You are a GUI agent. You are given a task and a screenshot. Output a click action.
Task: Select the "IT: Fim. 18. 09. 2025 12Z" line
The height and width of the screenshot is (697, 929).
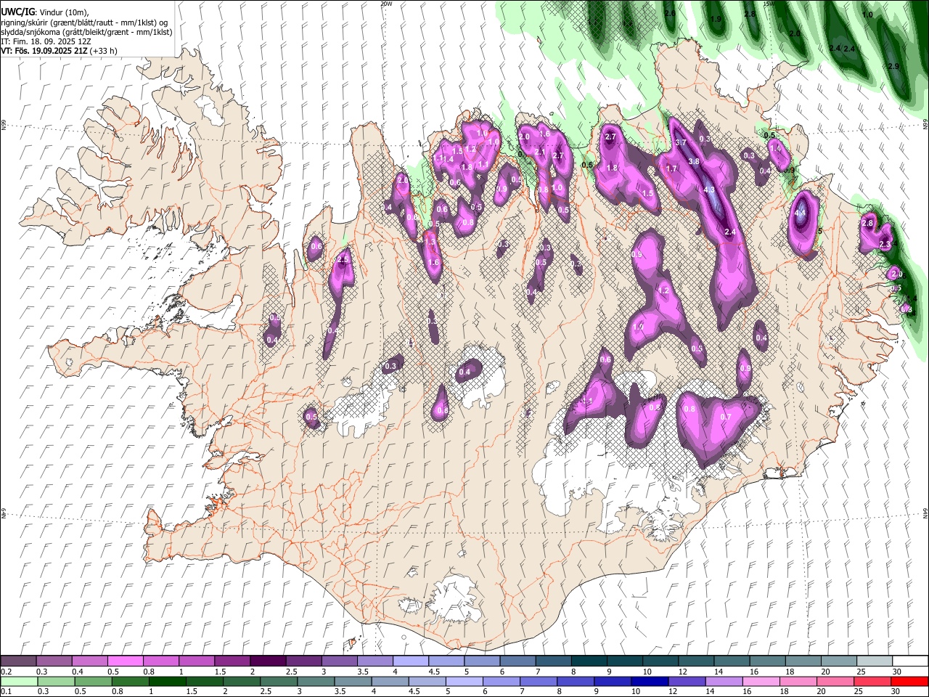45,42
